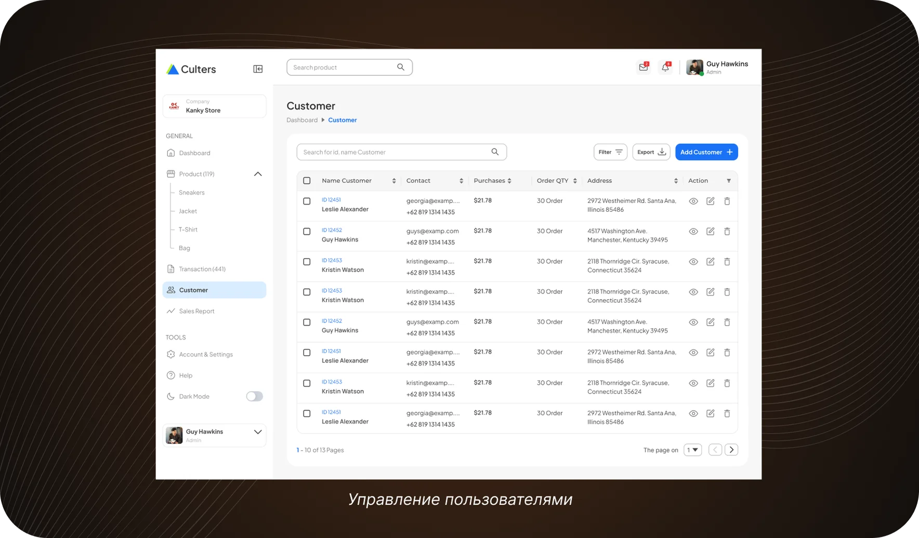View the last Leslie Alexander row eye icon

tap(693, 413)
